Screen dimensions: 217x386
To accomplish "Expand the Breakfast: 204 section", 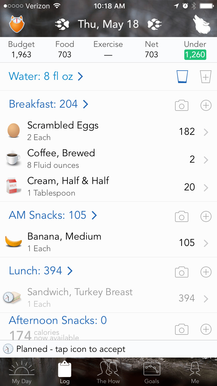I will tap(49, 104).
